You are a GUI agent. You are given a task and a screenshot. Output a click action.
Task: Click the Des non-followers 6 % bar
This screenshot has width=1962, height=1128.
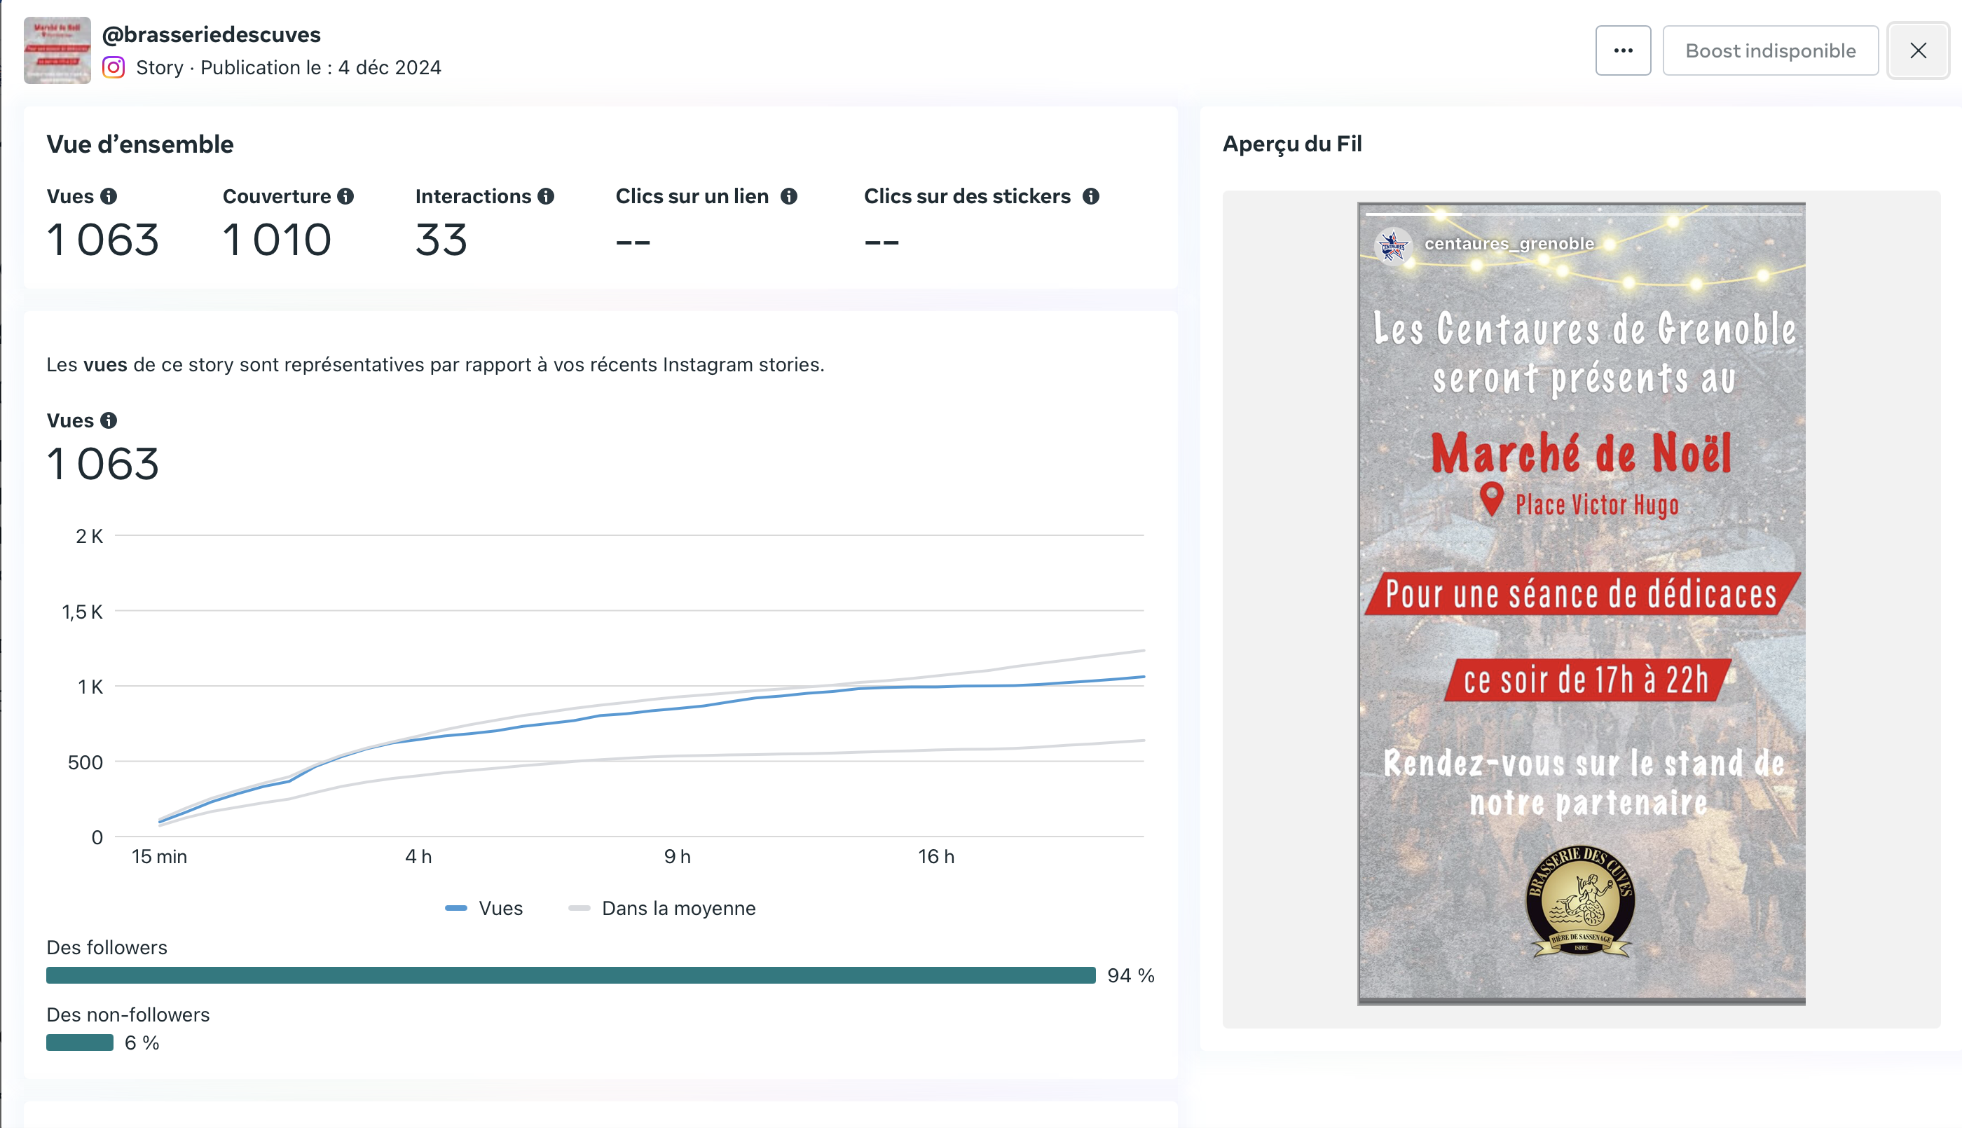tap(80, 1043)
